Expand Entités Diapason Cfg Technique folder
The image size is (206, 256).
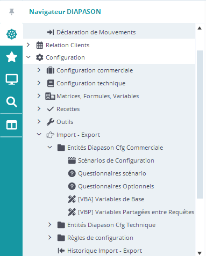[x=49, y=224]
